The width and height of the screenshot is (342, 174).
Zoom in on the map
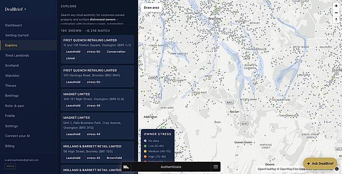point(336,6)
